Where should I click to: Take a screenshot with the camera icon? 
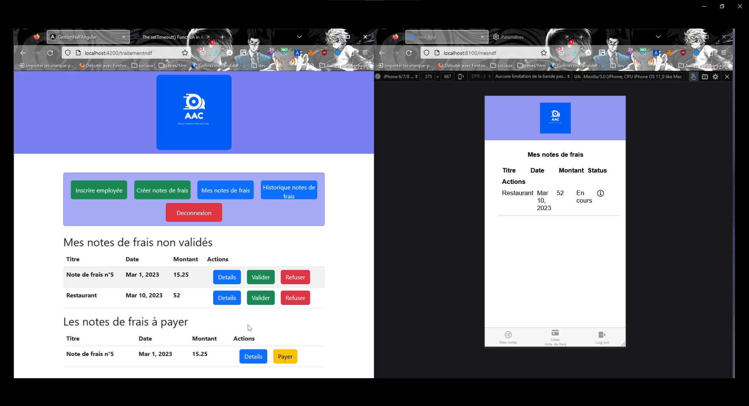click(x=705, y=77)
